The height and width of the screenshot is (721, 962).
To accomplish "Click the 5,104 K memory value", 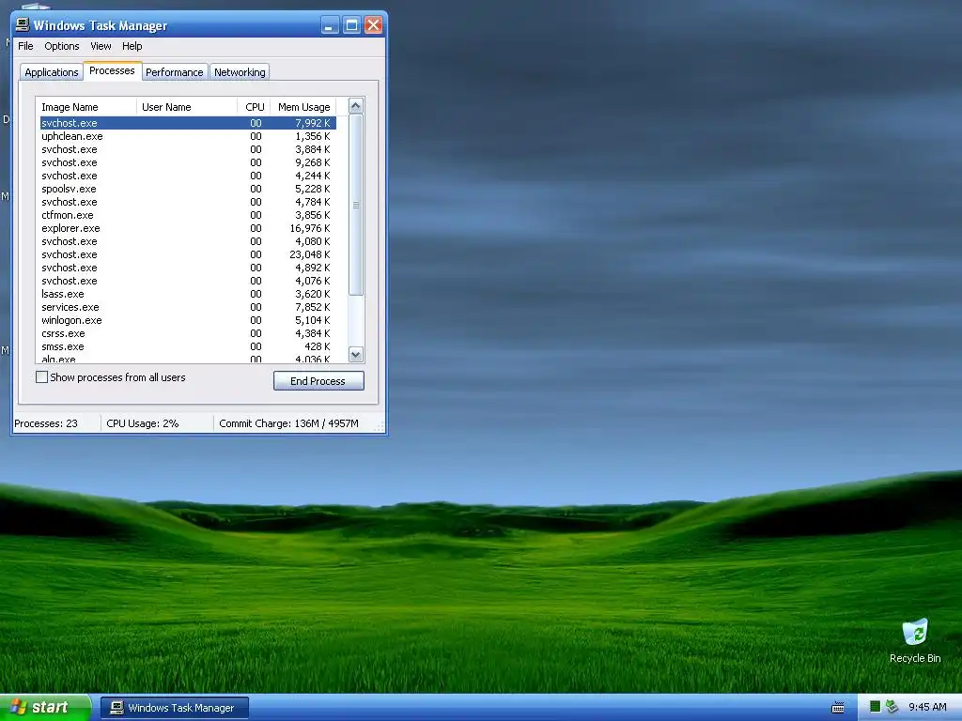I will (312, 321).
